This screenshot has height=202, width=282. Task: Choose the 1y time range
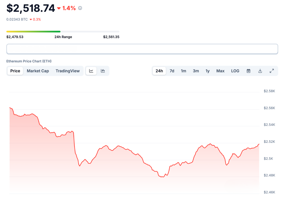click(208, 71)
